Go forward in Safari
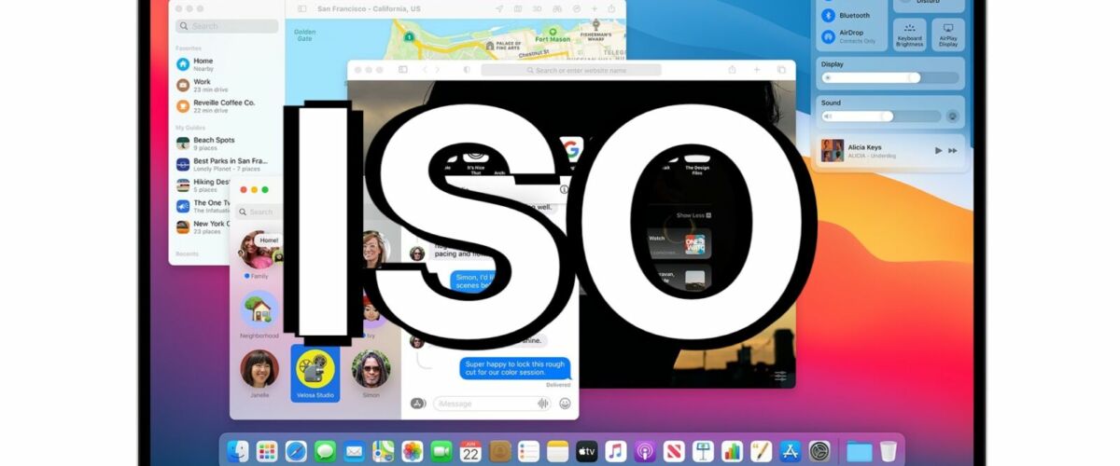1120x466 pixels. coord(440,70)
